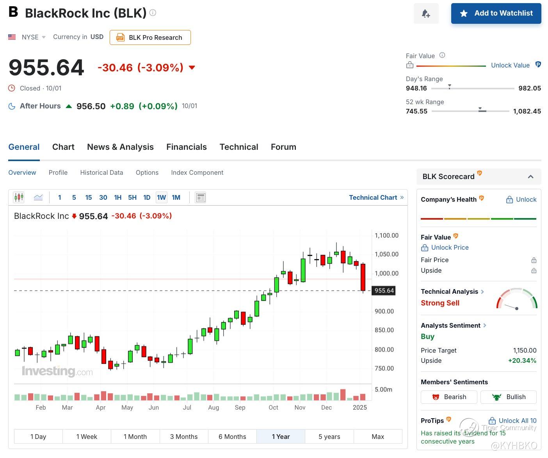The image size is (548, 458).
Task: Set chart interval to 15 minutes
Action: tap(89, 197)
